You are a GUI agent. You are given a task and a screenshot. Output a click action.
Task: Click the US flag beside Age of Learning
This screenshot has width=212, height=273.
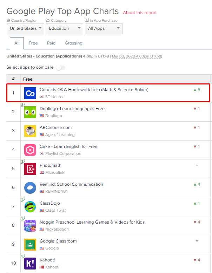click(x=42, y=135)
